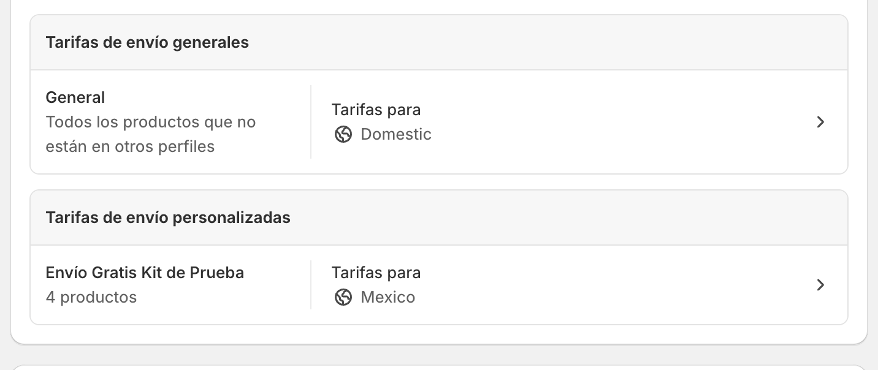
Task: Click the Domestic zone label
Action: point(396,134)
